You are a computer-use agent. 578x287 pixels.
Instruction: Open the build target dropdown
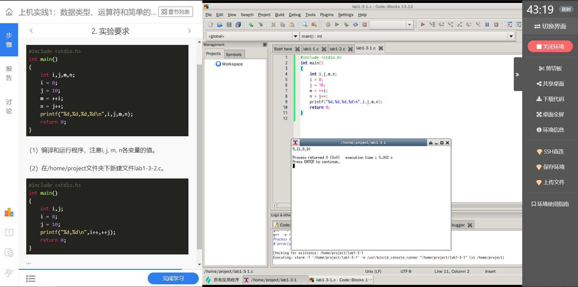click(409, 25)
